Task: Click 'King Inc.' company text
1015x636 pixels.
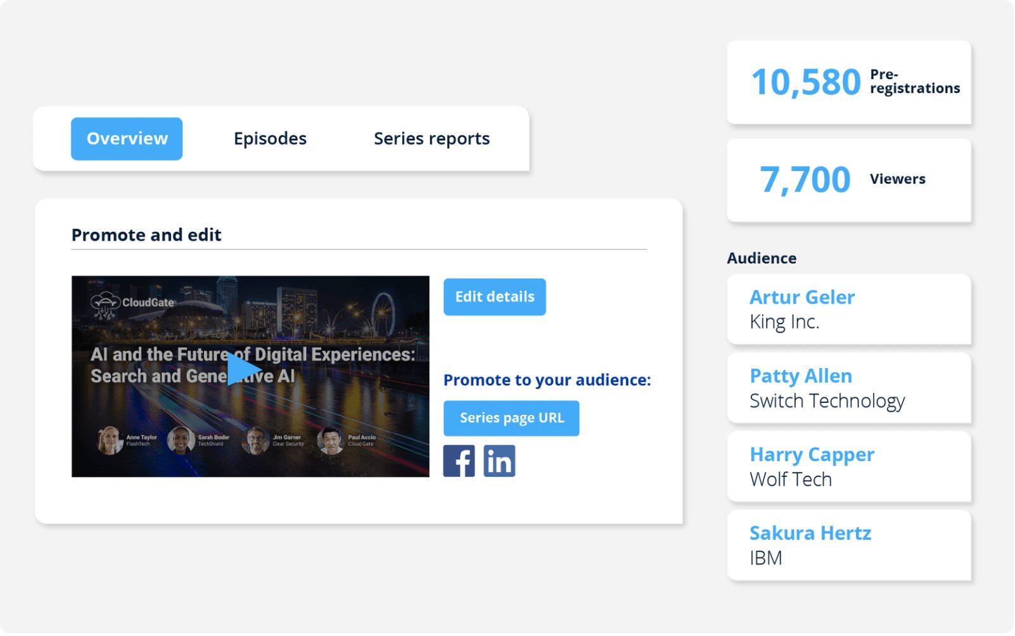Action: (x=786, y=322)
